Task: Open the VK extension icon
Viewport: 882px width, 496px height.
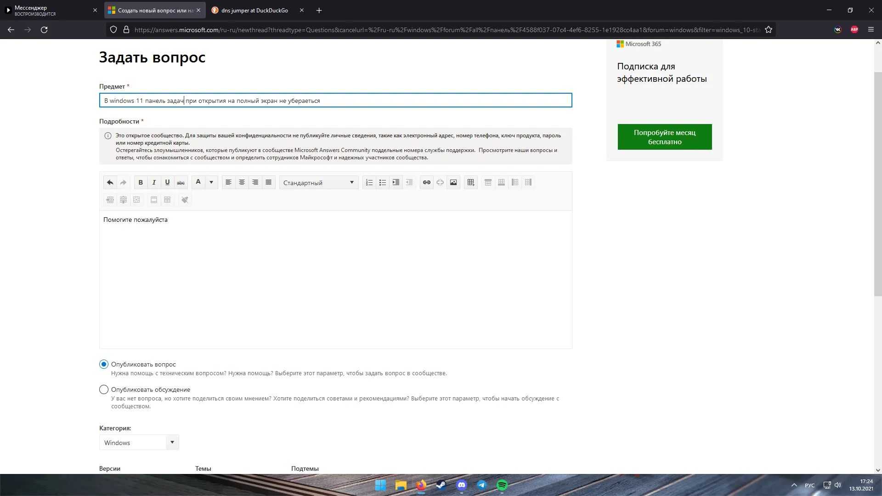Action: pyautogui.click(x=838, y=30)
